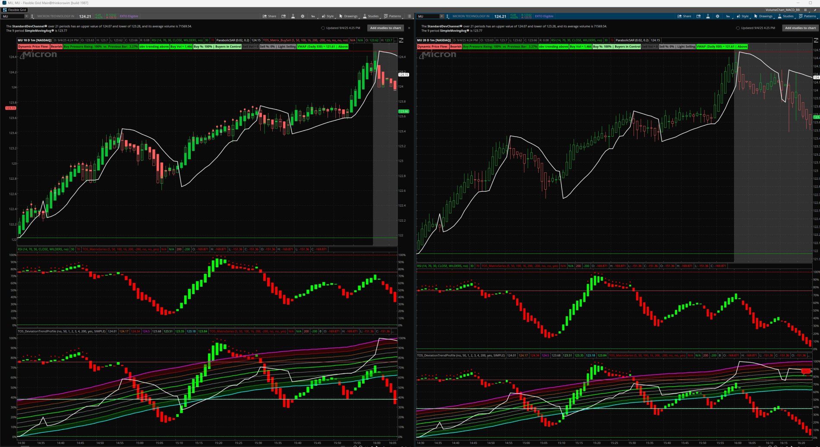
Task: Click the drawing-set icon right of left chart
Action: click(401, 40)
